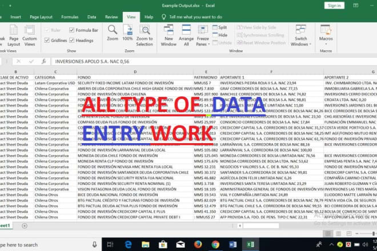Select column F header

point(271,71)
